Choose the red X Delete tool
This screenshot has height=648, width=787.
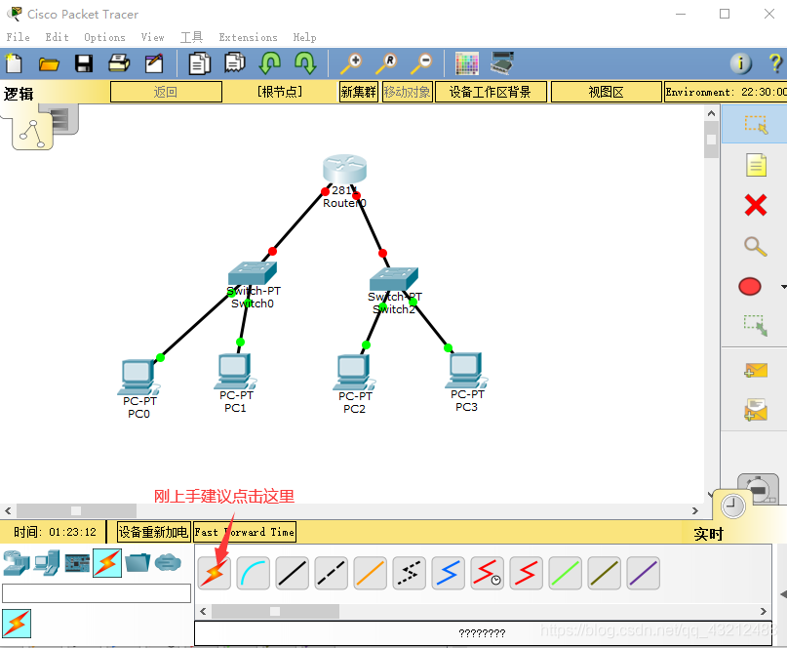point(756,205)
